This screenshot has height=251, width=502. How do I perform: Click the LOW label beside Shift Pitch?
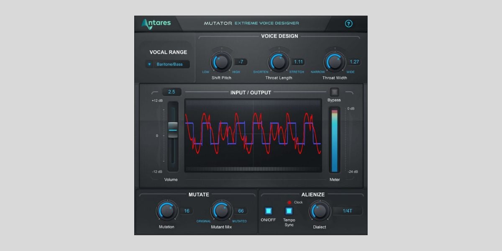click(x=206, y=72)
